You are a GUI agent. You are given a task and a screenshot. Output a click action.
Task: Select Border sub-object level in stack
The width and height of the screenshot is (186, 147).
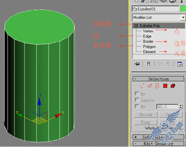148,41
